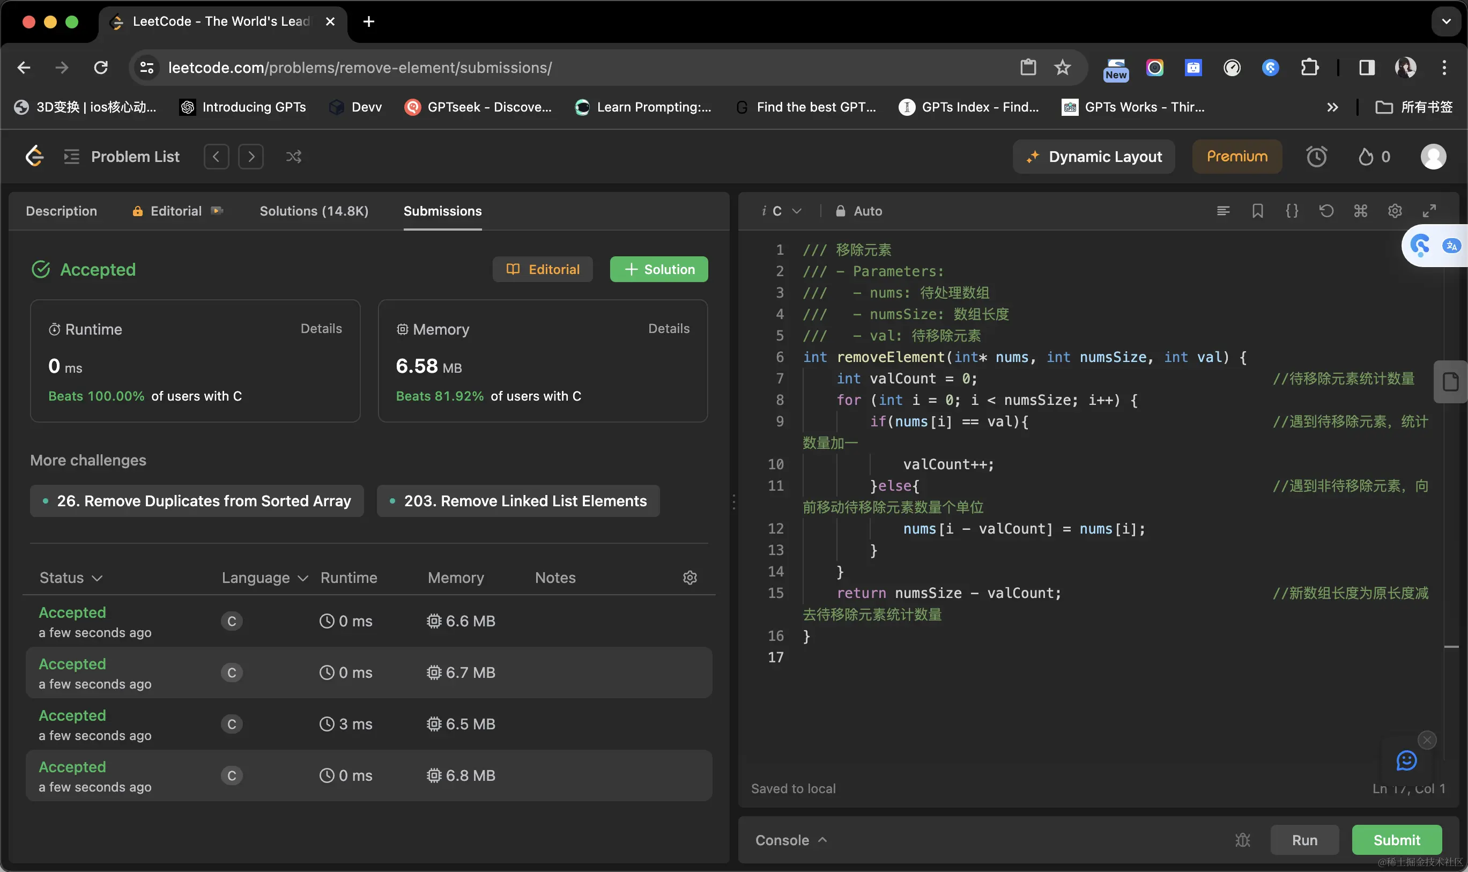
Task: Click the curly braces snippet icon
Action: [x=1292, y=211]
